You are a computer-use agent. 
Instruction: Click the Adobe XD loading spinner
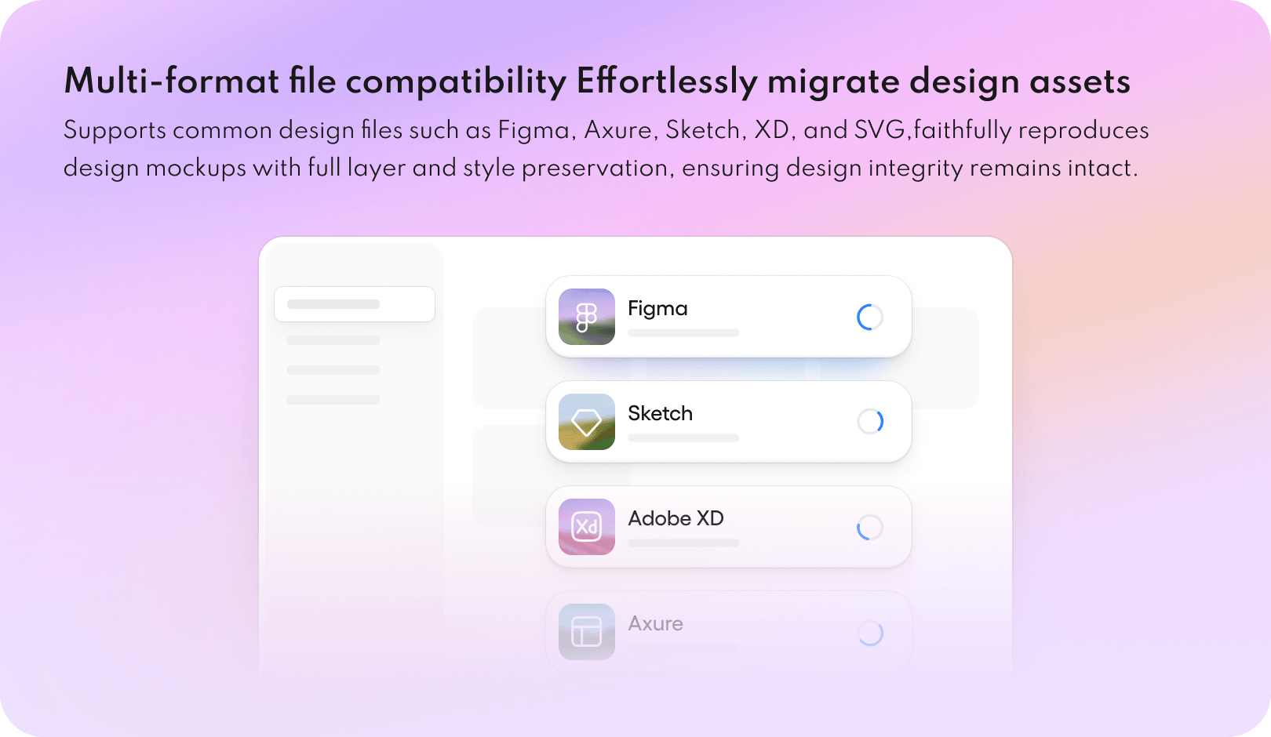tap(869, 527)
